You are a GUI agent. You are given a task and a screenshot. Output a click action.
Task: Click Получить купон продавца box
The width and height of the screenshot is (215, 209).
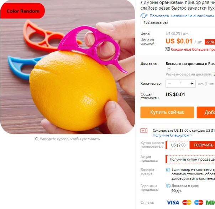coord(190,159)
